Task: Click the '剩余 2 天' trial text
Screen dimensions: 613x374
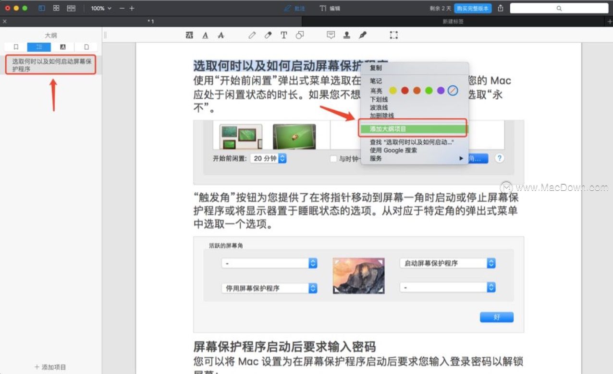Action: [x=441, y=8]
